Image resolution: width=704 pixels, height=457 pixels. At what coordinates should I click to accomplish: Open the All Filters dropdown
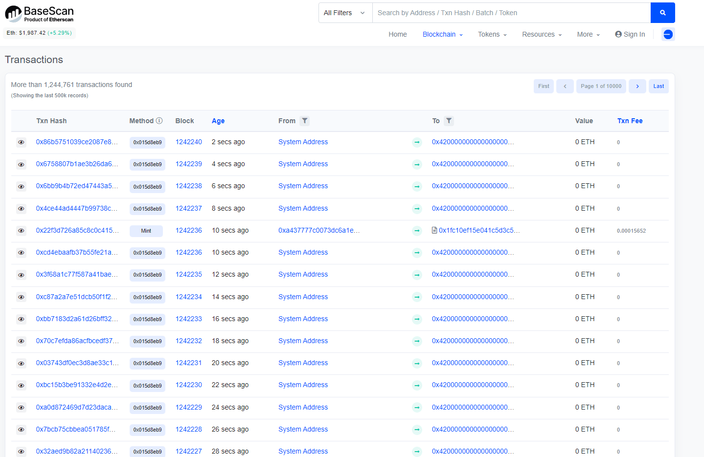coord(345,13)
